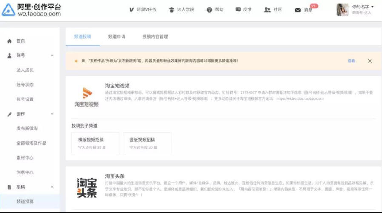Open the 你的名字 account dropdown

pos(363,7)
